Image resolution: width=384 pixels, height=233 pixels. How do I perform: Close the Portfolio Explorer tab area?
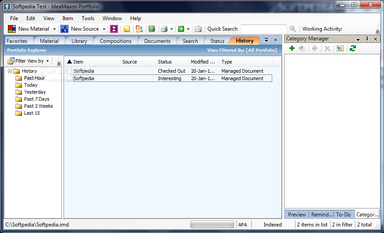point(276,40)
